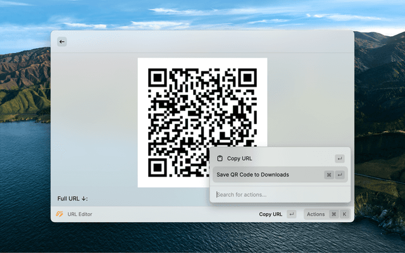Image resolution: width=405 pixels, height=253 pixels.
Task: Select Copy URL in the actions menu
Action: coord(240,159)
